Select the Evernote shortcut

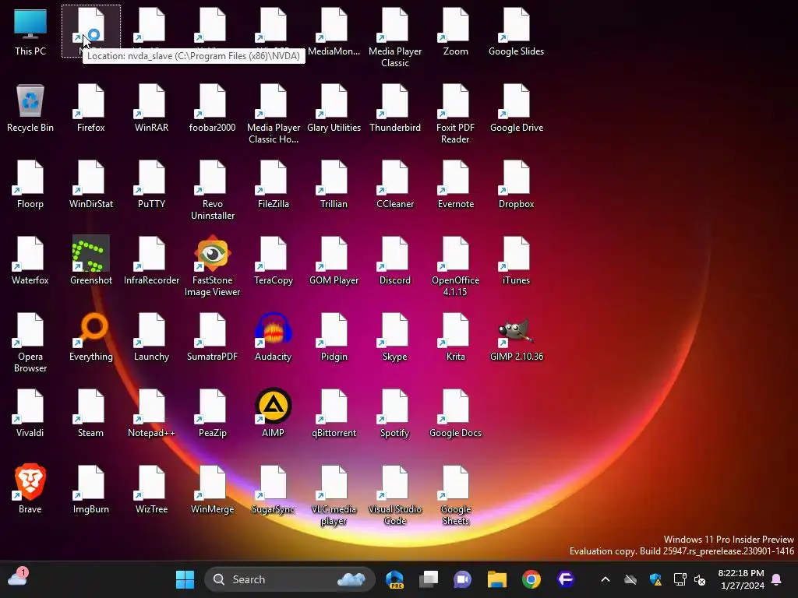pos(455,185)
